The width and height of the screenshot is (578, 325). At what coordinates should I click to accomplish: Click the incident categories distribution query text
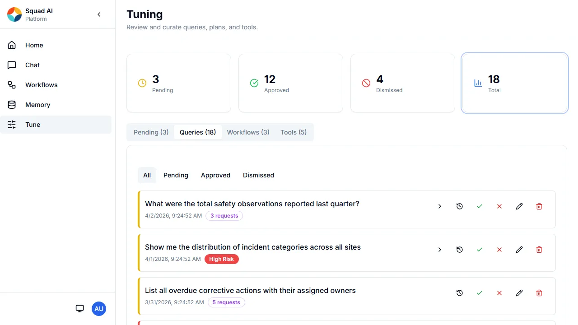point(253,247)
